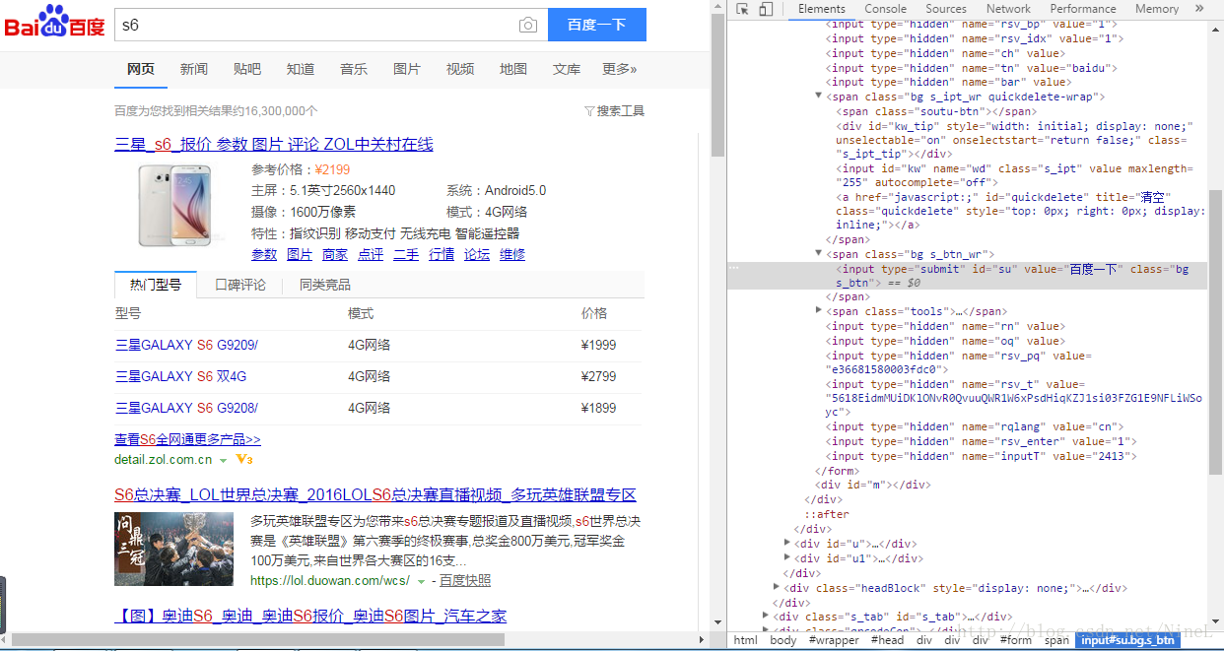1224x651 pixels.
Task: Expand div id="u1" node
Action: tap(787, 557)
